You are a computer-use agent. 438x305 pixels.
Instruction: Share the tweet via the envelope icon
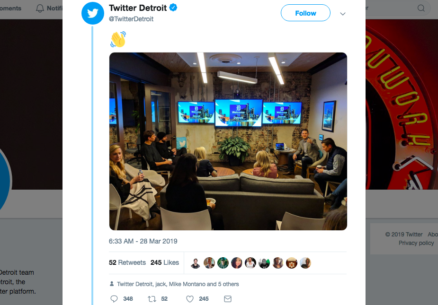[x=227, y=298]
